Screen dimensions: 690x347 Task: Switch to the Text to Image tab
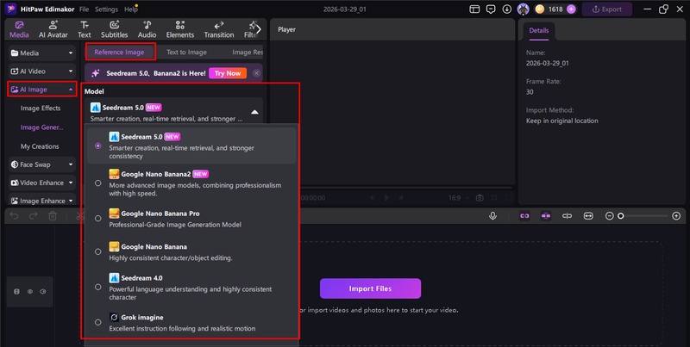tap(185, 52)
